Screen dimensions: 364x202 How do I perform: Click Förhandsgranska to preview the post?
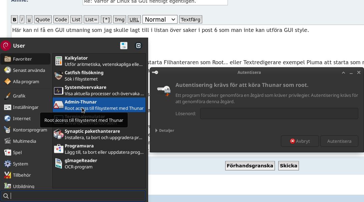pyautogui.click(x=250, y=165)
